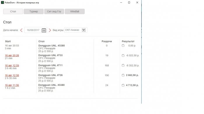
Task: Switch to the Турнир tab
Action: pos(34,11)
